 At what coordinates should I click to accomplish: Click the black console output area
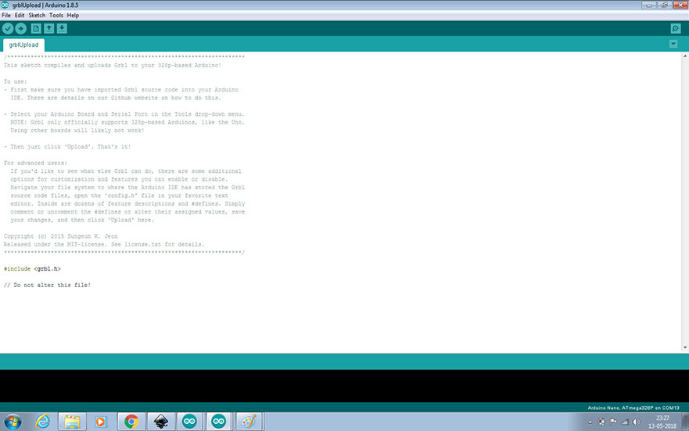tap(344, 386)
